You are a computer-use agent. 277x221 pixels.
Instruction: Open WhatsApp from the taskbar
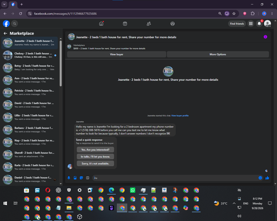132,190
